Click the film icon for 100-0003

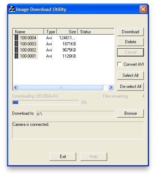click(x=16, y=44)
